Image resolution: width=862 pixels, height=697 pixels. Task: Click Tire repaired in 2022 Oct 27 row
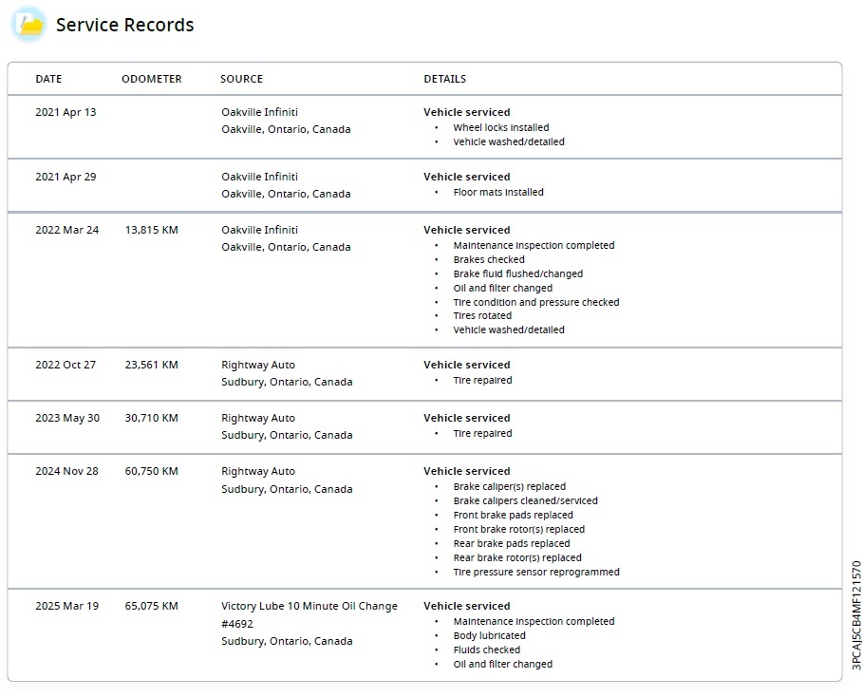[x=482, y=380]
